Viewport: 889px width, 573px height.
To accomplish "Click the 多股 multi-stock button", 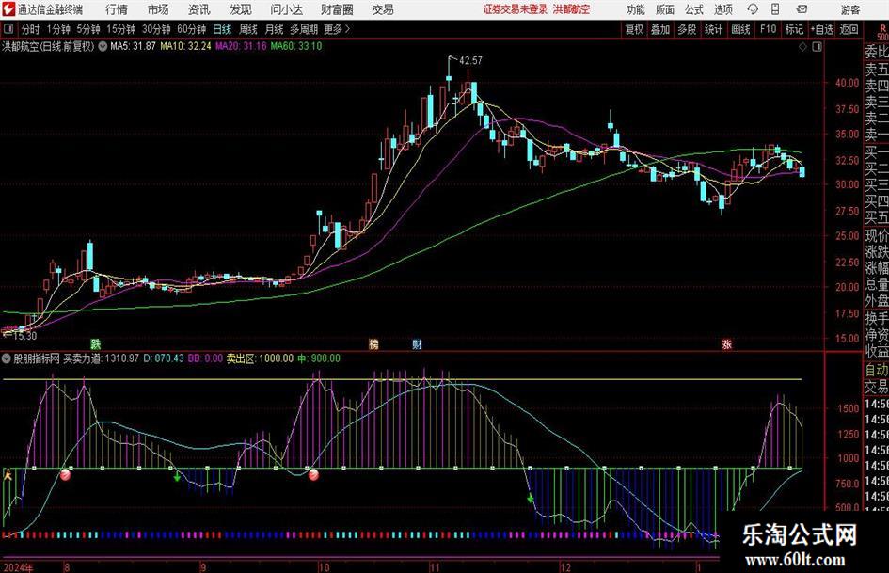I will (687, 29).
